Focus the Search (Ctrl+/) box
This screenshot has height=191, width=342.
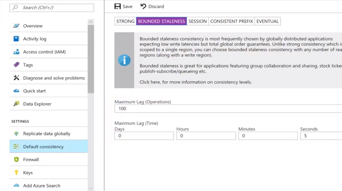click(52, 8)
